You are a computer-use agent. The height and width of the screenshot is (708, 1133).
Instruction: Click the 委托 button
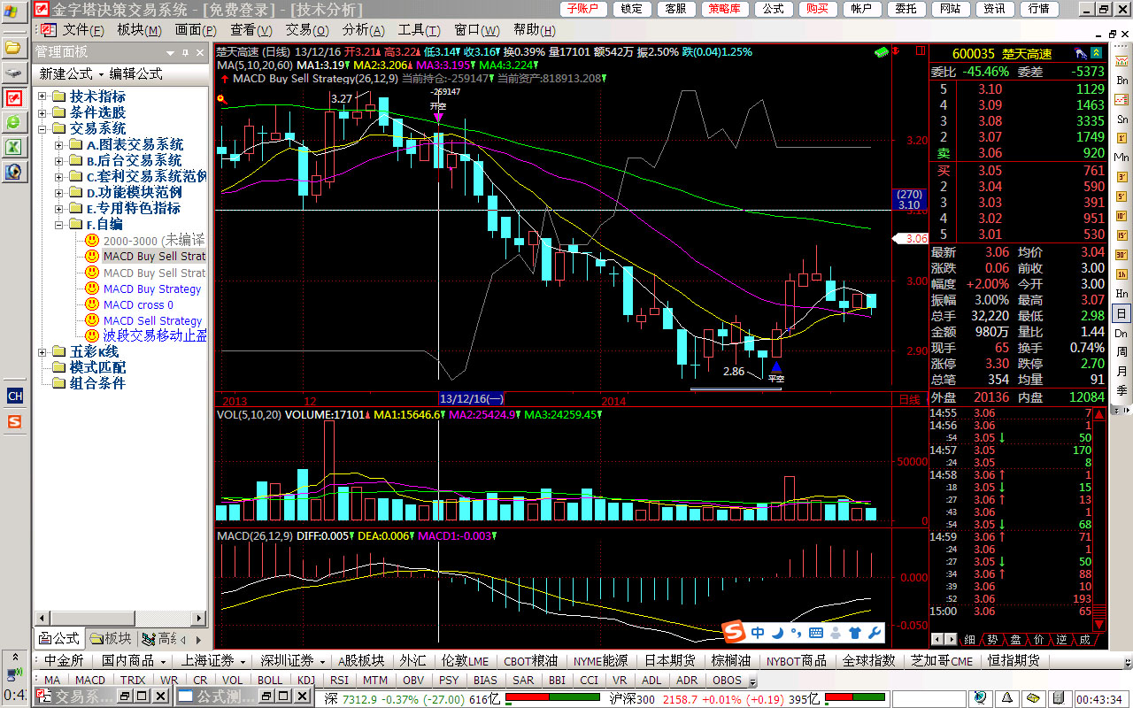906,9
